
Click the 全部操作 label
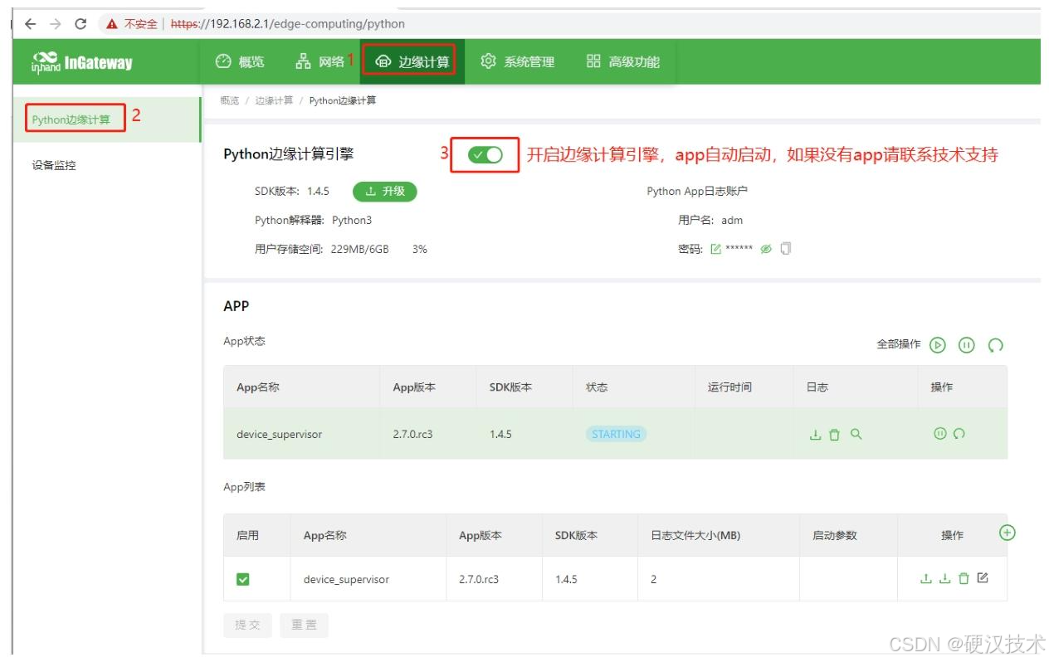(899, 344)
